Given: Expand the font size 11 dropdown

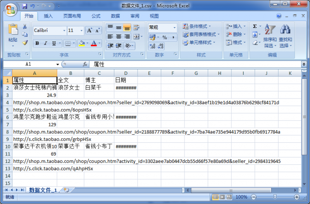Looking at the screenshot, I should tap(81, 31).
